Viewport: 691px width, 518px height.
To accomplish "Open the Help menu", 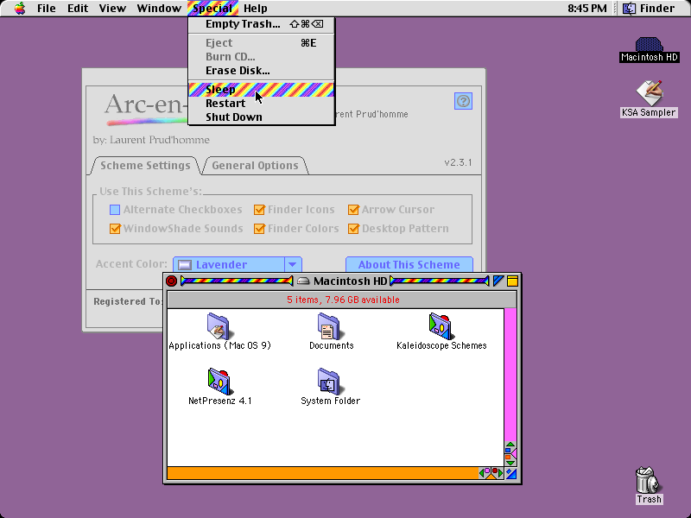I will (255, 9).
